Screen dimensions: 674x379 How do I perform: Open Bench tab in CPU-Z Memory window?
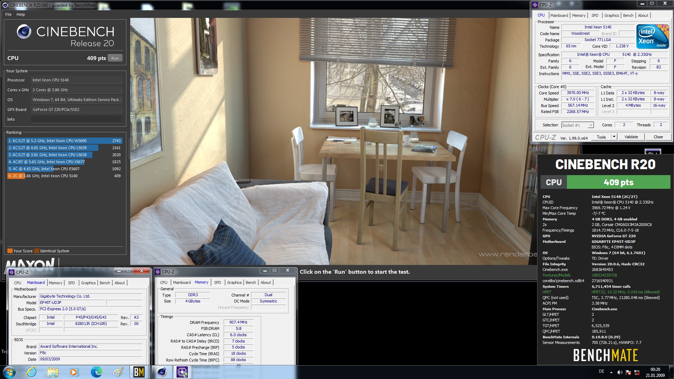tap(251, 282)
